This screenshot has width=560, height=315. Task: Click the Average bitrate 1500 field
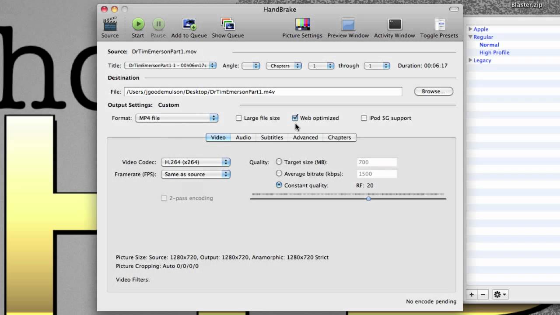click(377, 174)
